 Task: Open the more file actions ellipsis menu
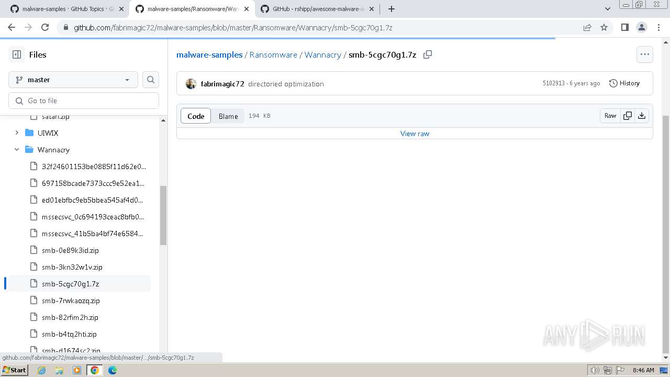[644, 54]
